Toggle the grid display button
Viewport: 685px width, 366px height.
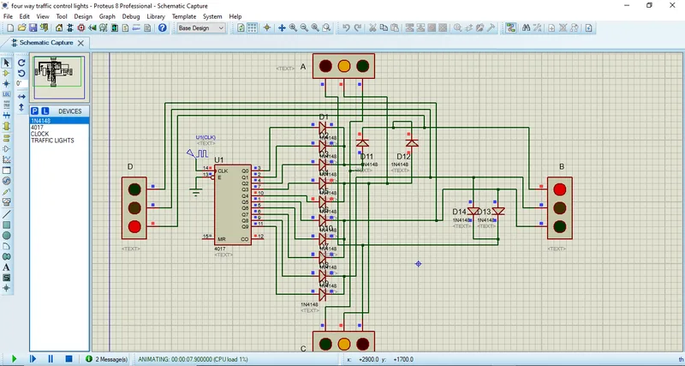[252, 28]
